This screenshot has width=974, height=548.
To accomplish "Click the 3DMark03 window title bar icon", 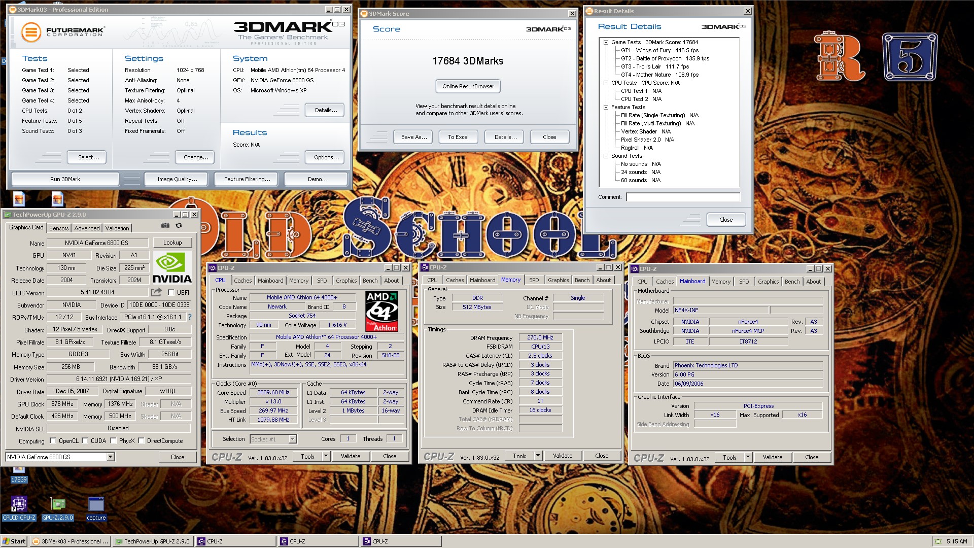I will click(13, 10).
